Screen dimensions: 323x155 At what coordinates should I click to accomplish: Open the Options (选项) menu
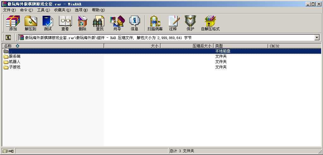pos(81,10)
